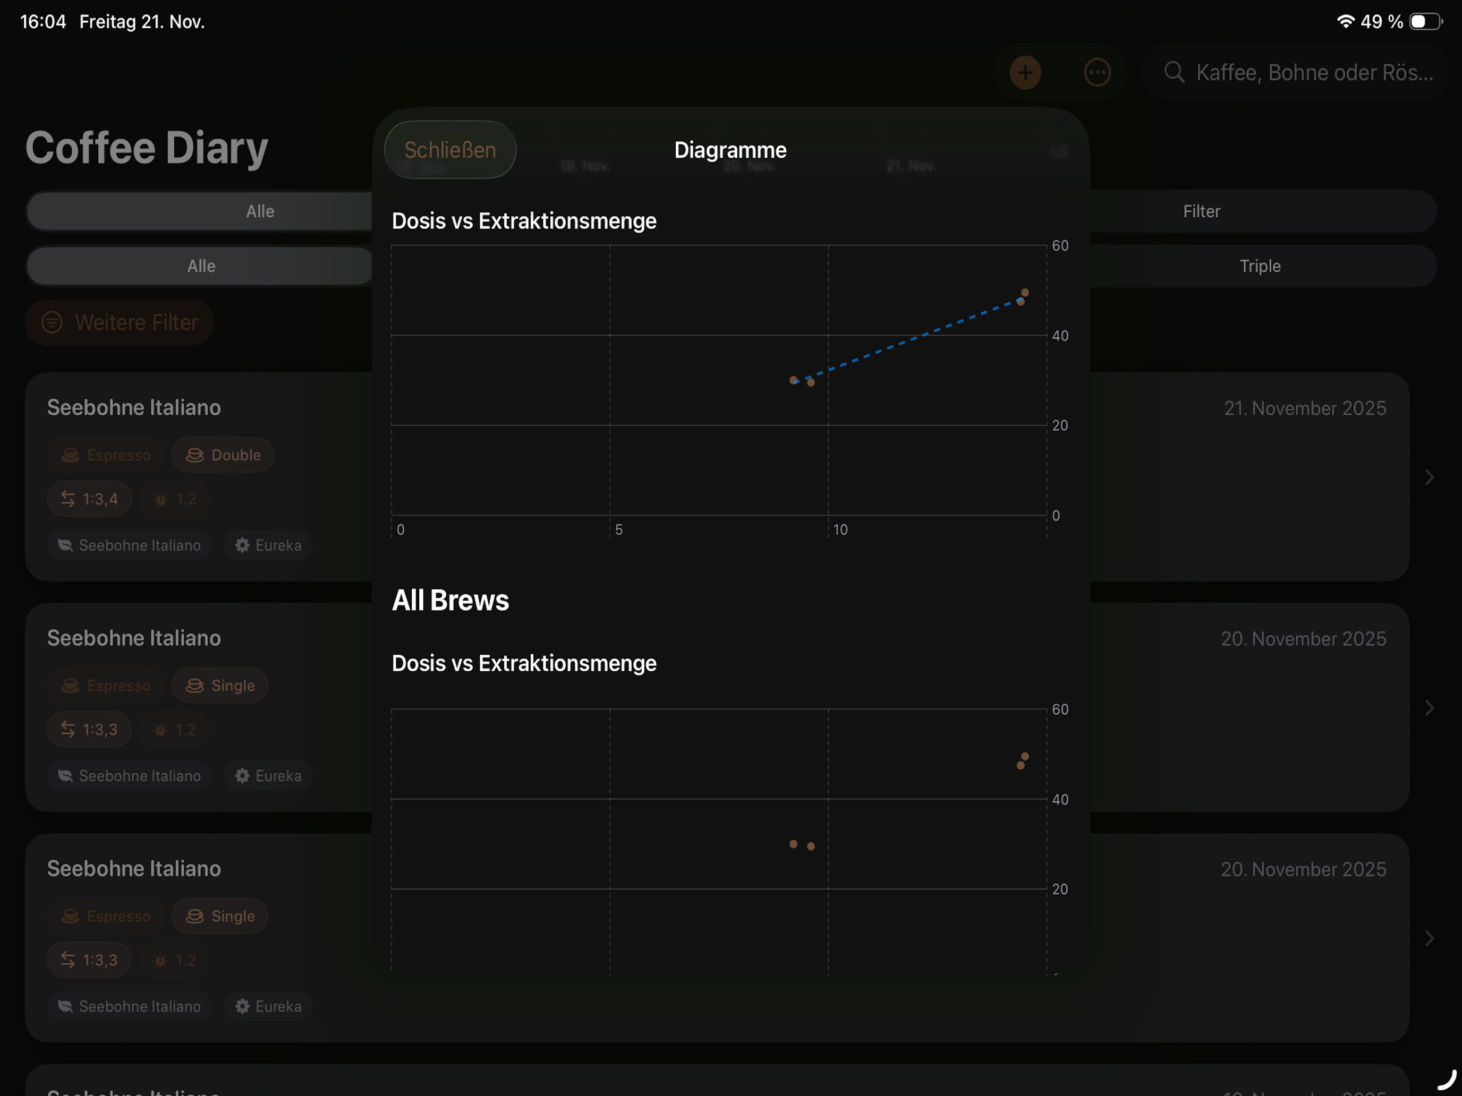Click the topmost data point in upper chart
Screen dimensions: 1462x1096
tap(1025, 293)
